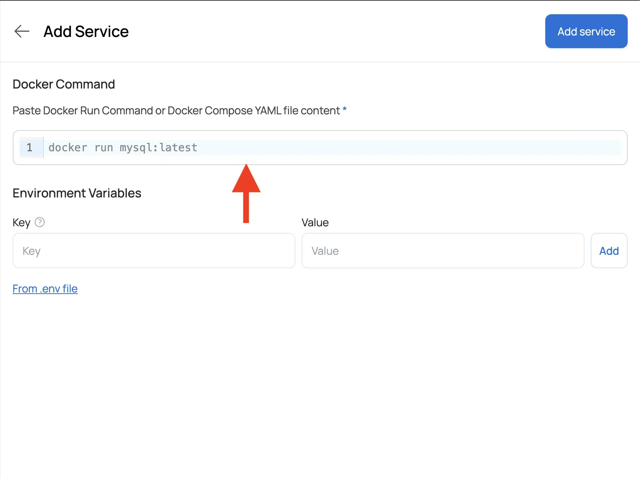
Task: Click the Key field label
Action: [21, 222]
